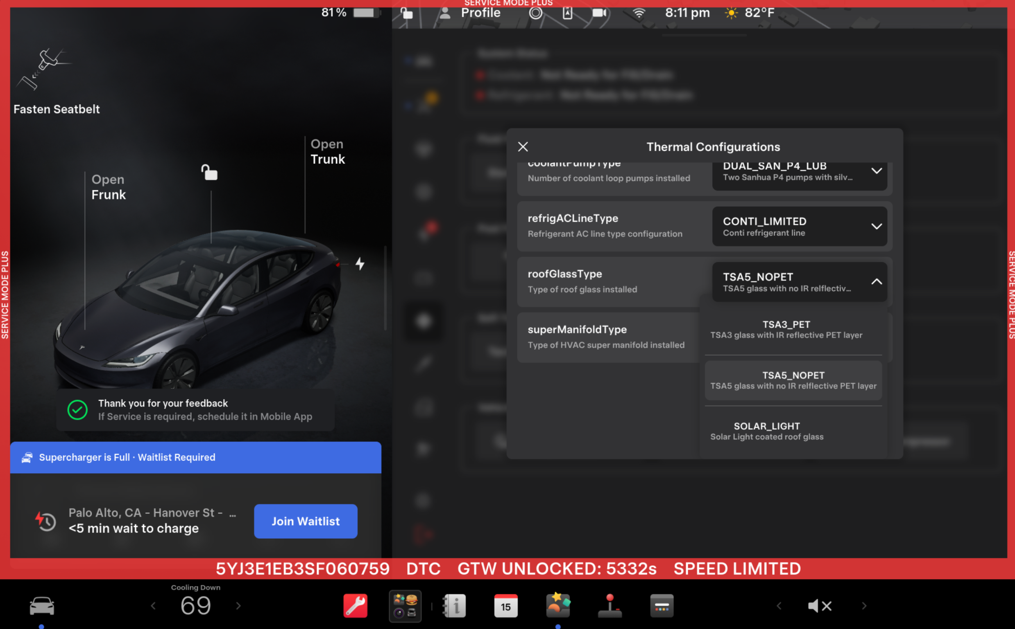Open the app launcher grid icon

tap(405, 606)
